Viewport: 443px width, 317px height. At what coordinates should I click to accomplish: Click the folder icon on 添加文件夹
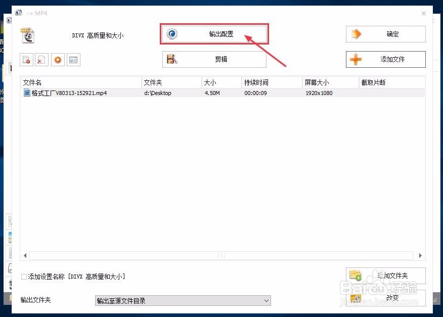tap(356, 276)
